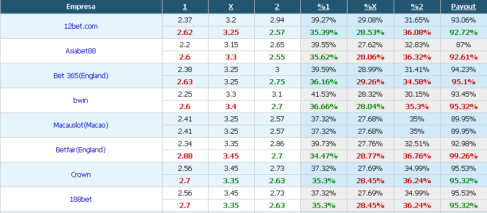Click Betfair's 99.26% payout cell
487x213 pixels.
[x=463, y=156]
